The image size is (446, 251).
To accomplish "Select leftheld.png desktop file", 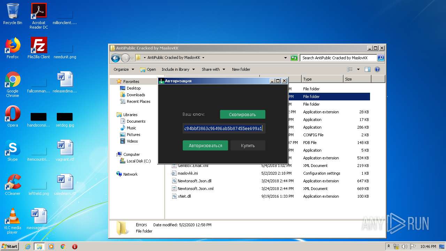I will [x=39, y=188].
